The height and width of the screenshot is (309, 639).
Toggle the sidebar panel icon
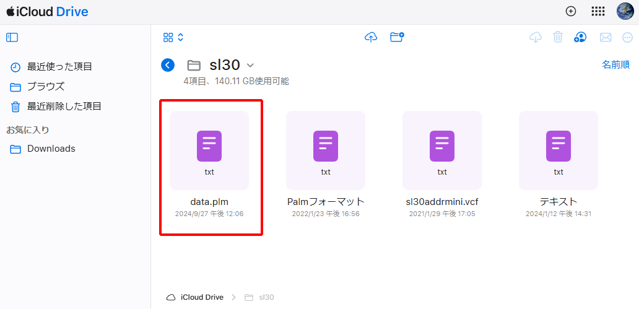12,38
